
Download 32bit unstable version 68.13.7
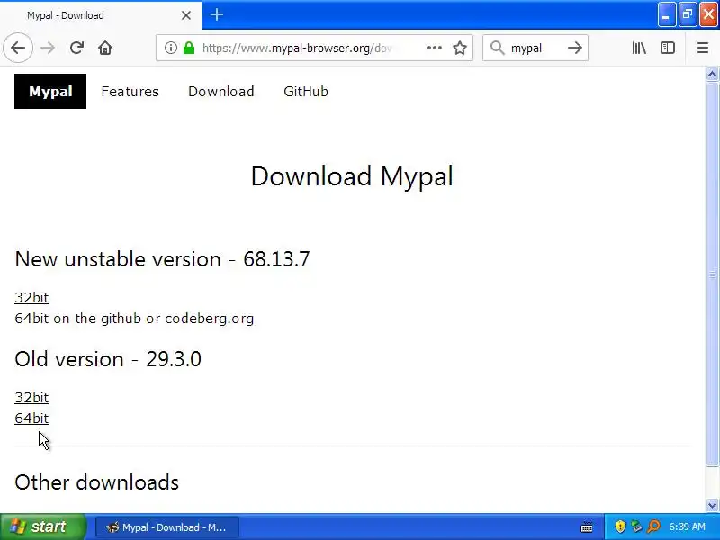tap(31, 298)
